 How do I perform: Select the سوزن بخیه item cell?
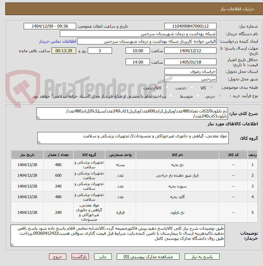[x=177, y=186]
